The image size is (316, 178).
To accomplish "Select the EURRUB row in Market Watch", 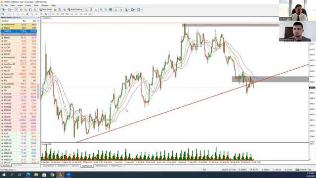I will click(19, 31).
